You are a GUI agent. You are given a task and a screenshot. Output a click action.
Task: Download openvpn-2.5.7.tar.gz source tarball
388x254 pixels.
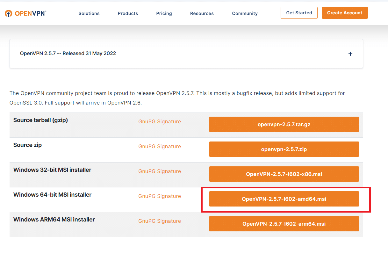pyautogui.click(x=284, y=124)
